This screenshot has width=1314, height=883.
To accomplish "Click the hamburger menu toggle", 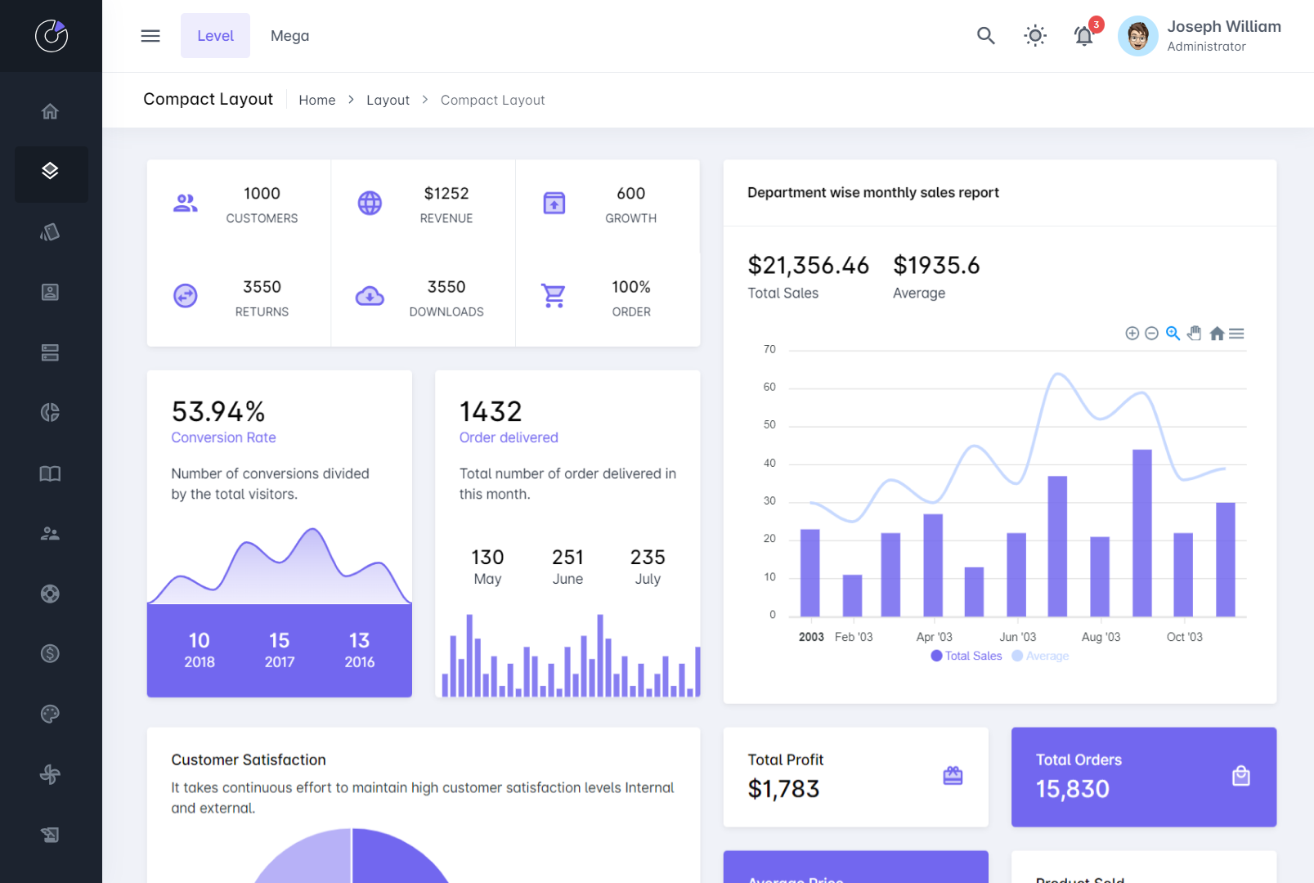I will 150,36.
